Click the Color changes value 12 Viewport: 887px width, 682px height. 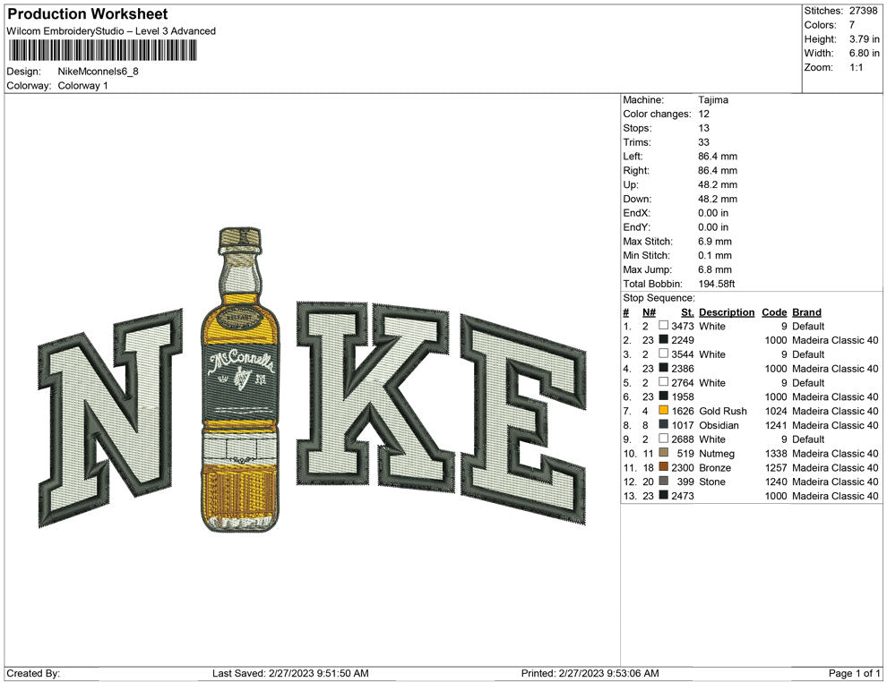coord(703,114)
